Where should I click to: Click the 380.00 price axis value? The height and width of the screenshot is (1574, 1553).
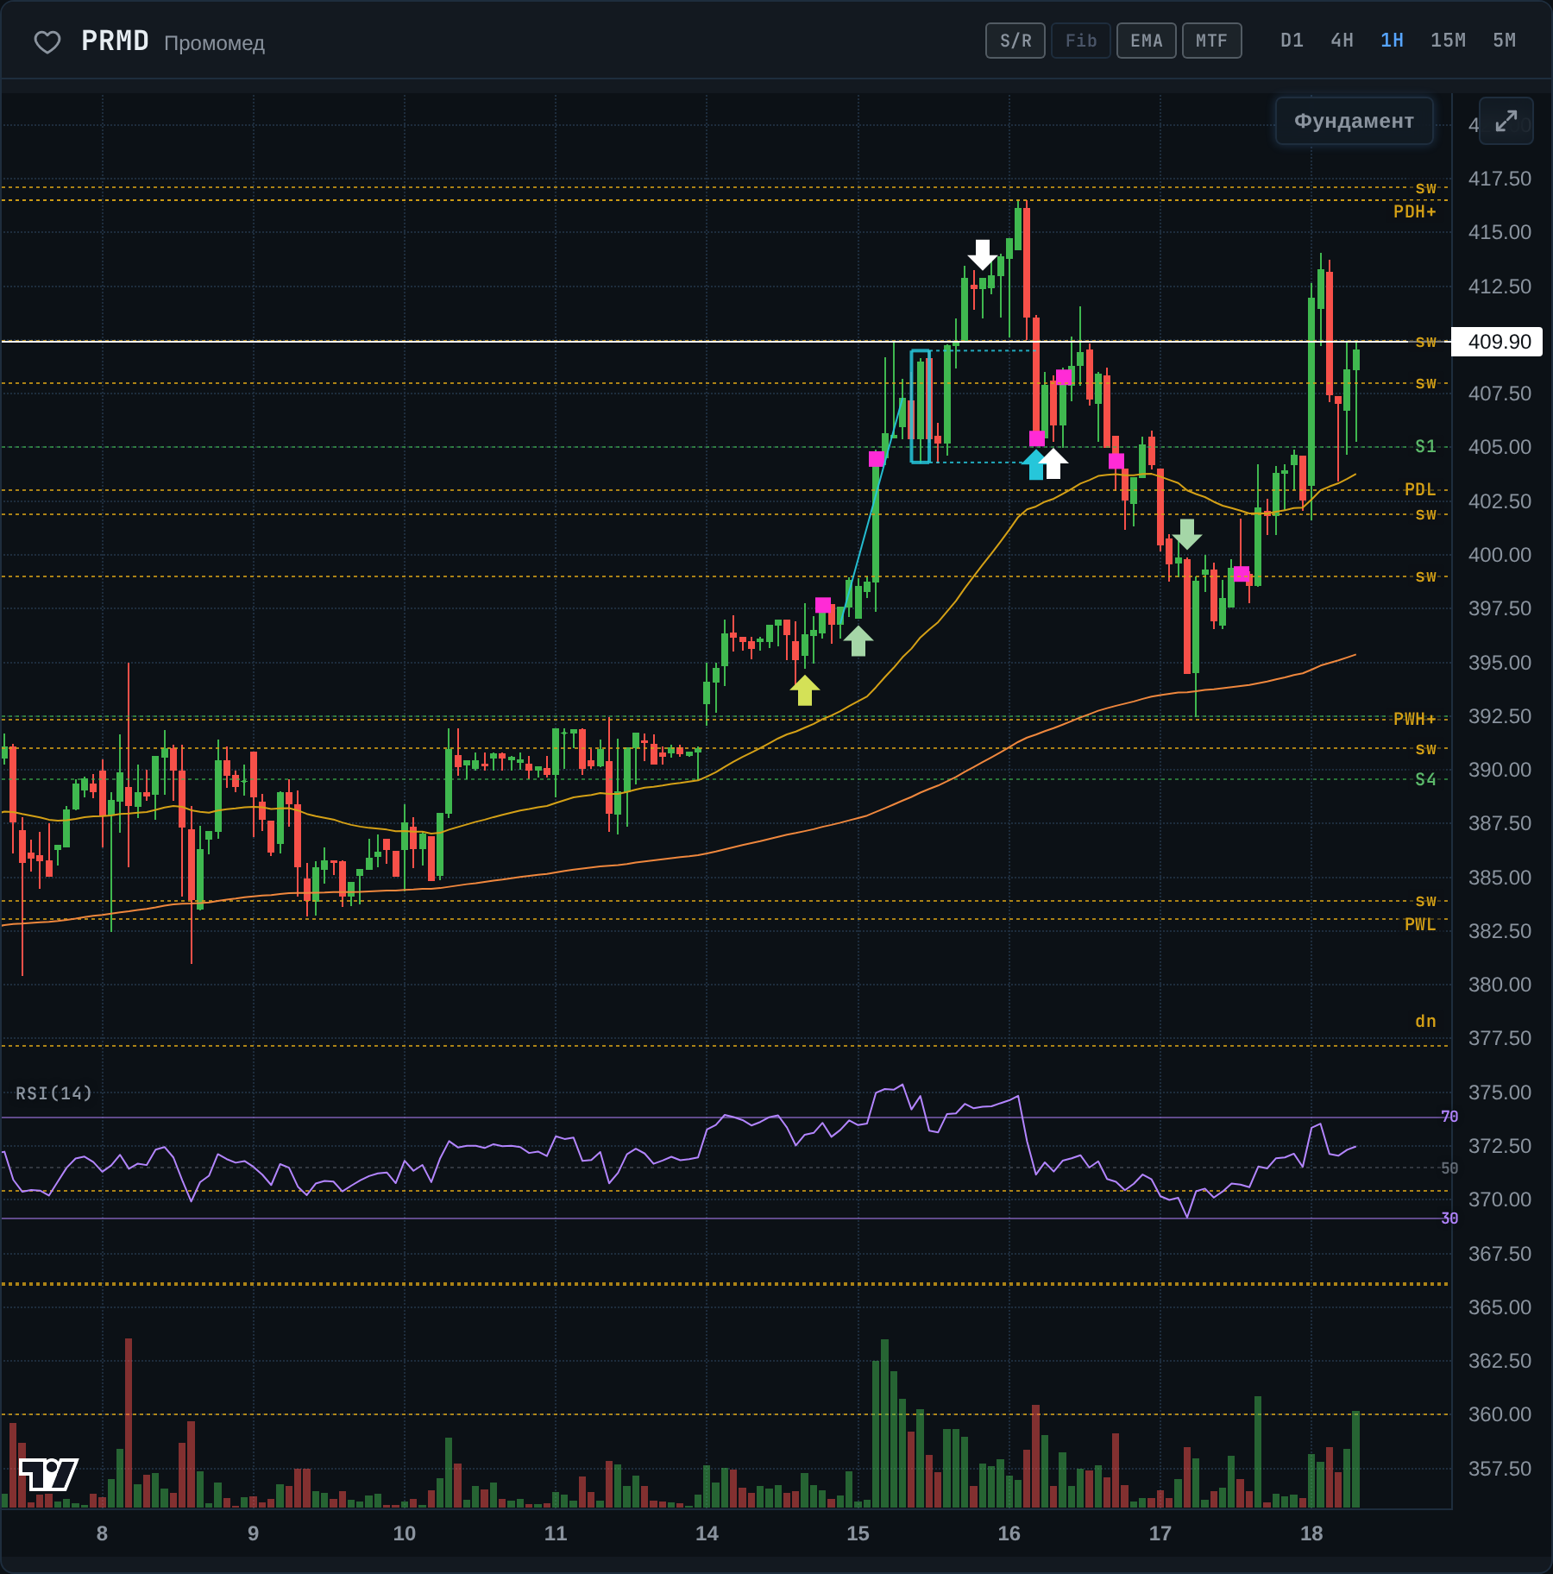coord(1500,985)
